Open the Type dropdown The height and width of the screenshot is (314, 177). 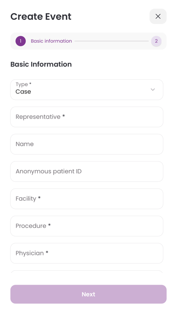(87, 90)
